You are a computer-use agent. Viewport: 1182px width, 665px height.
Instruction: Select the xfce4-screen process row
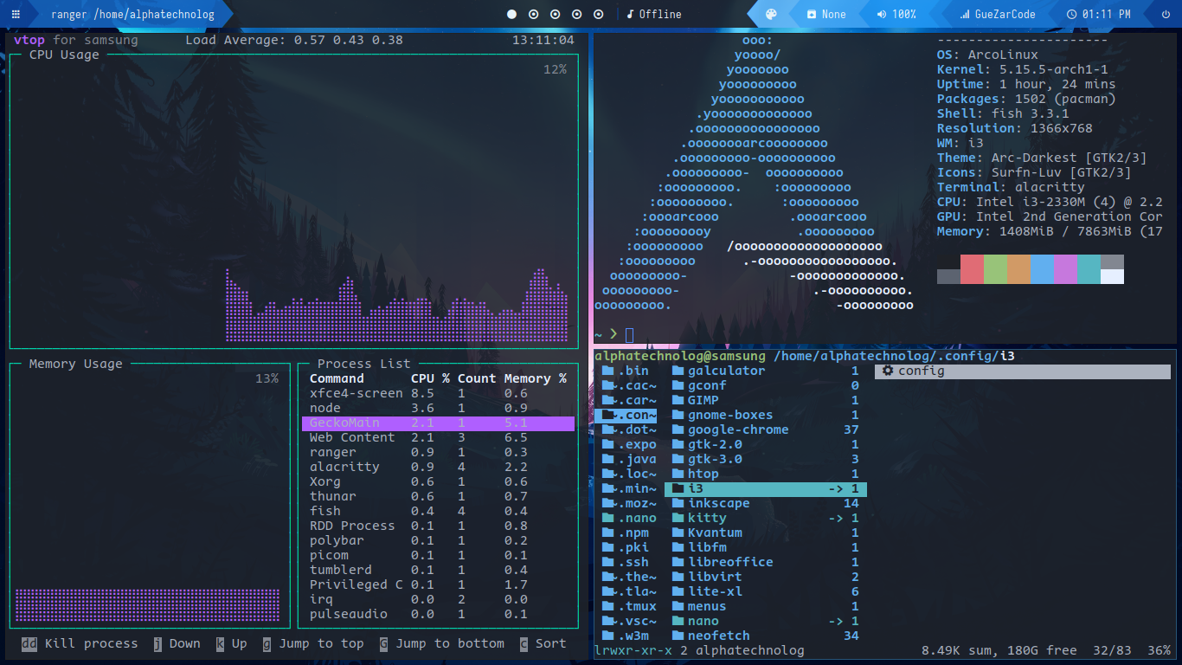[438, 393]
